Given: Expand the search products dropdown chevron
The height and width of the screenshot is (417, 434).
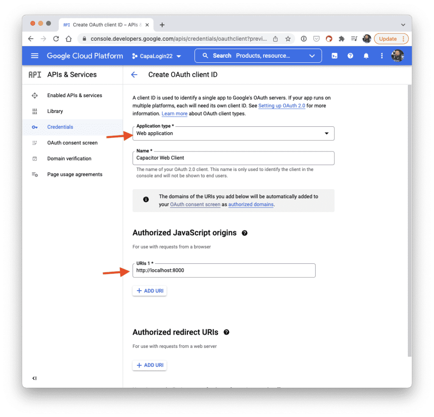Looking at the screenshot, I should coord(312,56).
